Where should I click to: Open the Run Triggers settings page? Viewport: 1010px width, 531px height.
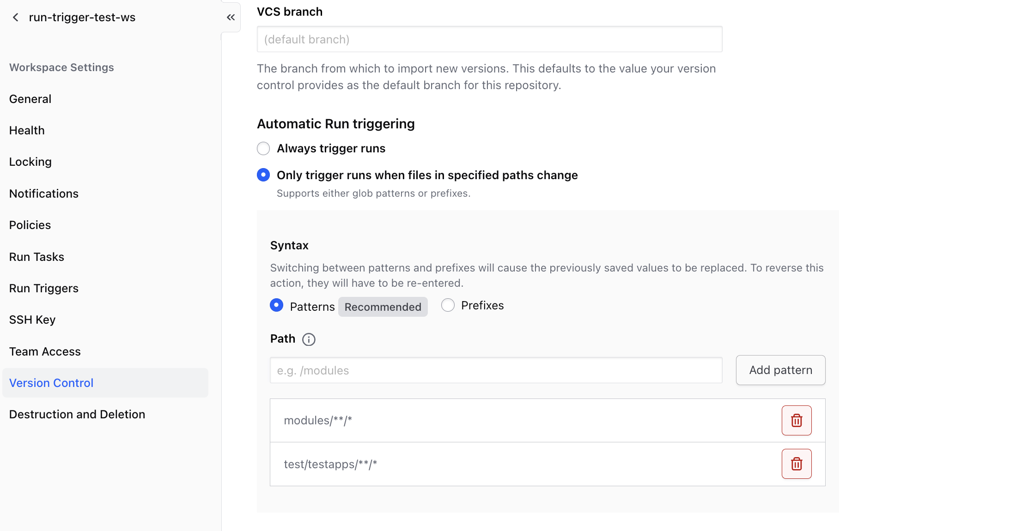tap(44, 288)
